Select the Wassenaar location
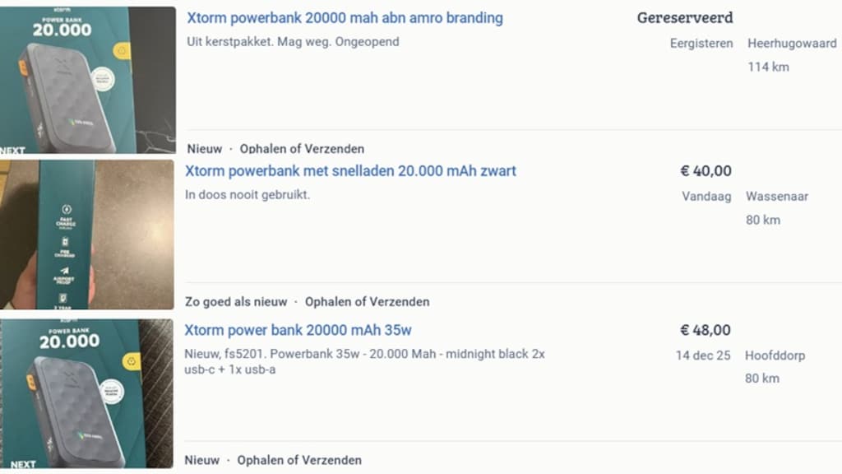Viewport: 842px width, 474px height. click(777, 197)
